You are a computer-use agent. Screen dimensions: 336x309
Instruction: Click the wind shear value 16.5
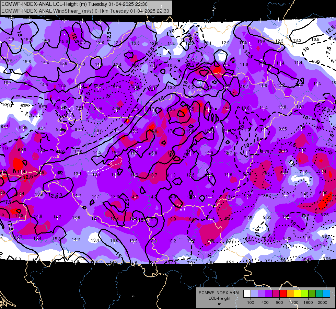click(190, 87)
